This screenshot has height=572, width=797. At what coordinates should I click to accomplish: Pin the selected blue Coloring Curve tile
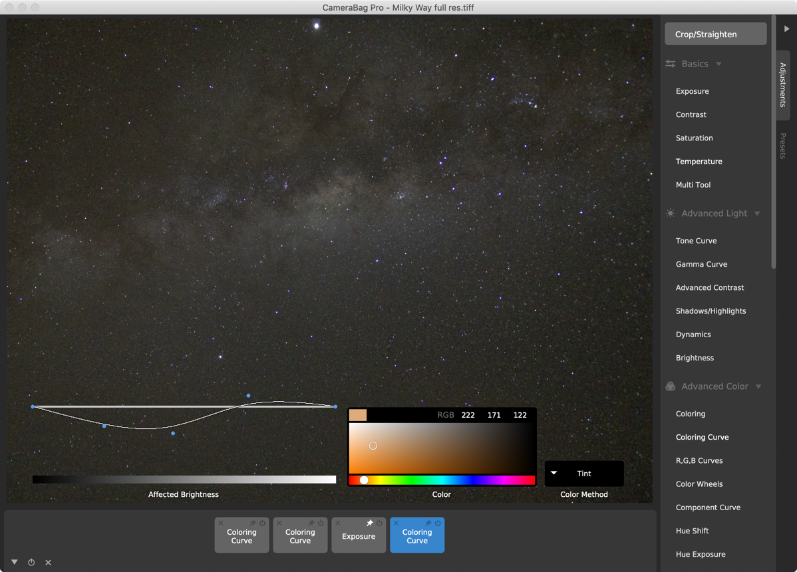point(428,523)
